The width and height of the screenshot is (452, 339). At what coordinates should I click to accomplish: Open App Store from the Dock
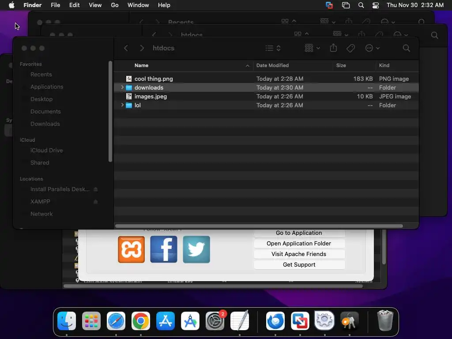pos(166,321)
